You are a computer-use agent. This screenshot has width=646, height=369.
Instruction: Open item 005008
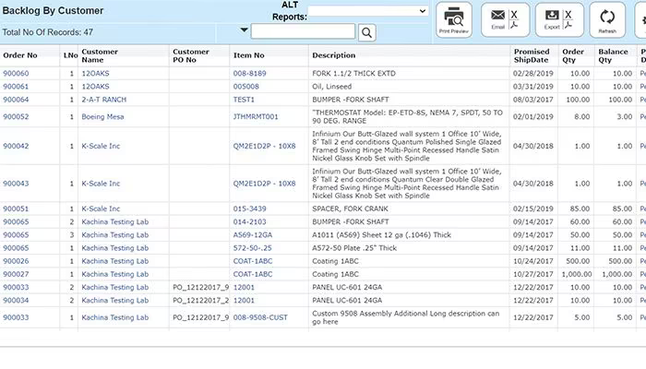(246, 87)
